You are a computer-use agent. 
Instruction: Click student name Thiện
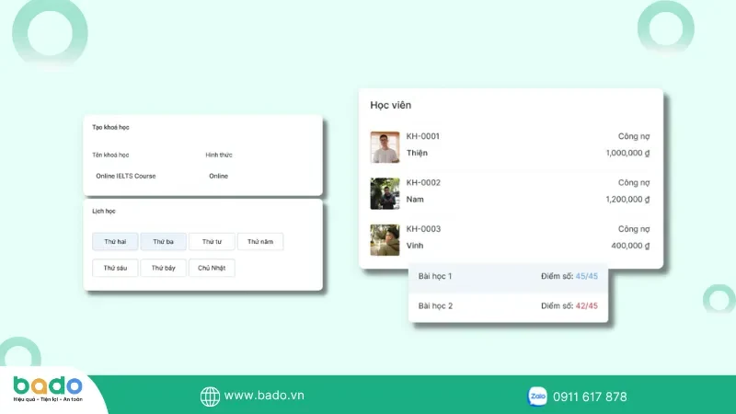pyautogui.click(x=417, y=153)
